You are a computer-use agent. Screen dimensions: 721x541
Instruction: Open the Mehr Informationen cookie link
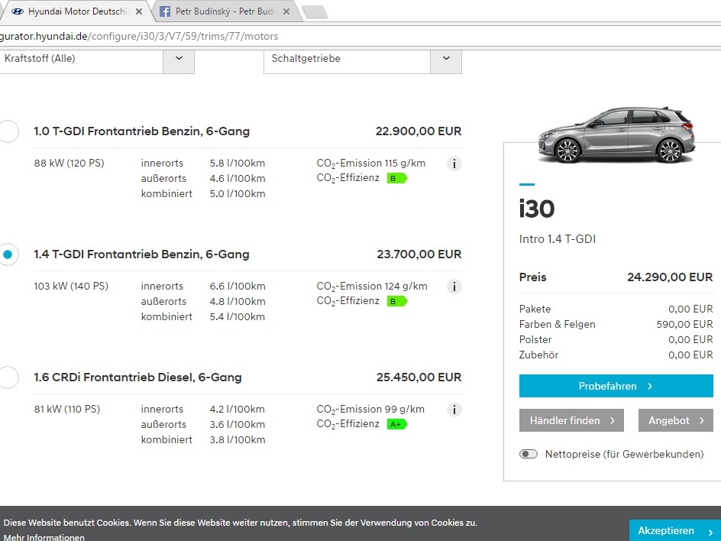pyautogui.click(x=44, y=537)
